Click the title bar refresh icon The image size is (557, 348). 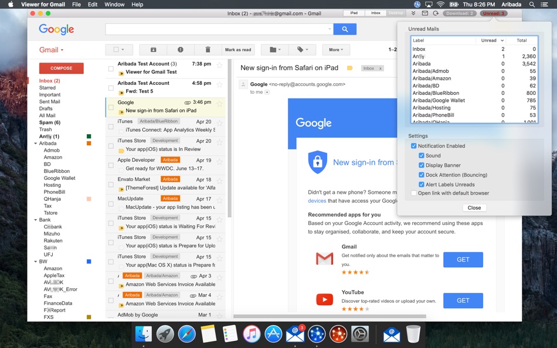[436, 13]
